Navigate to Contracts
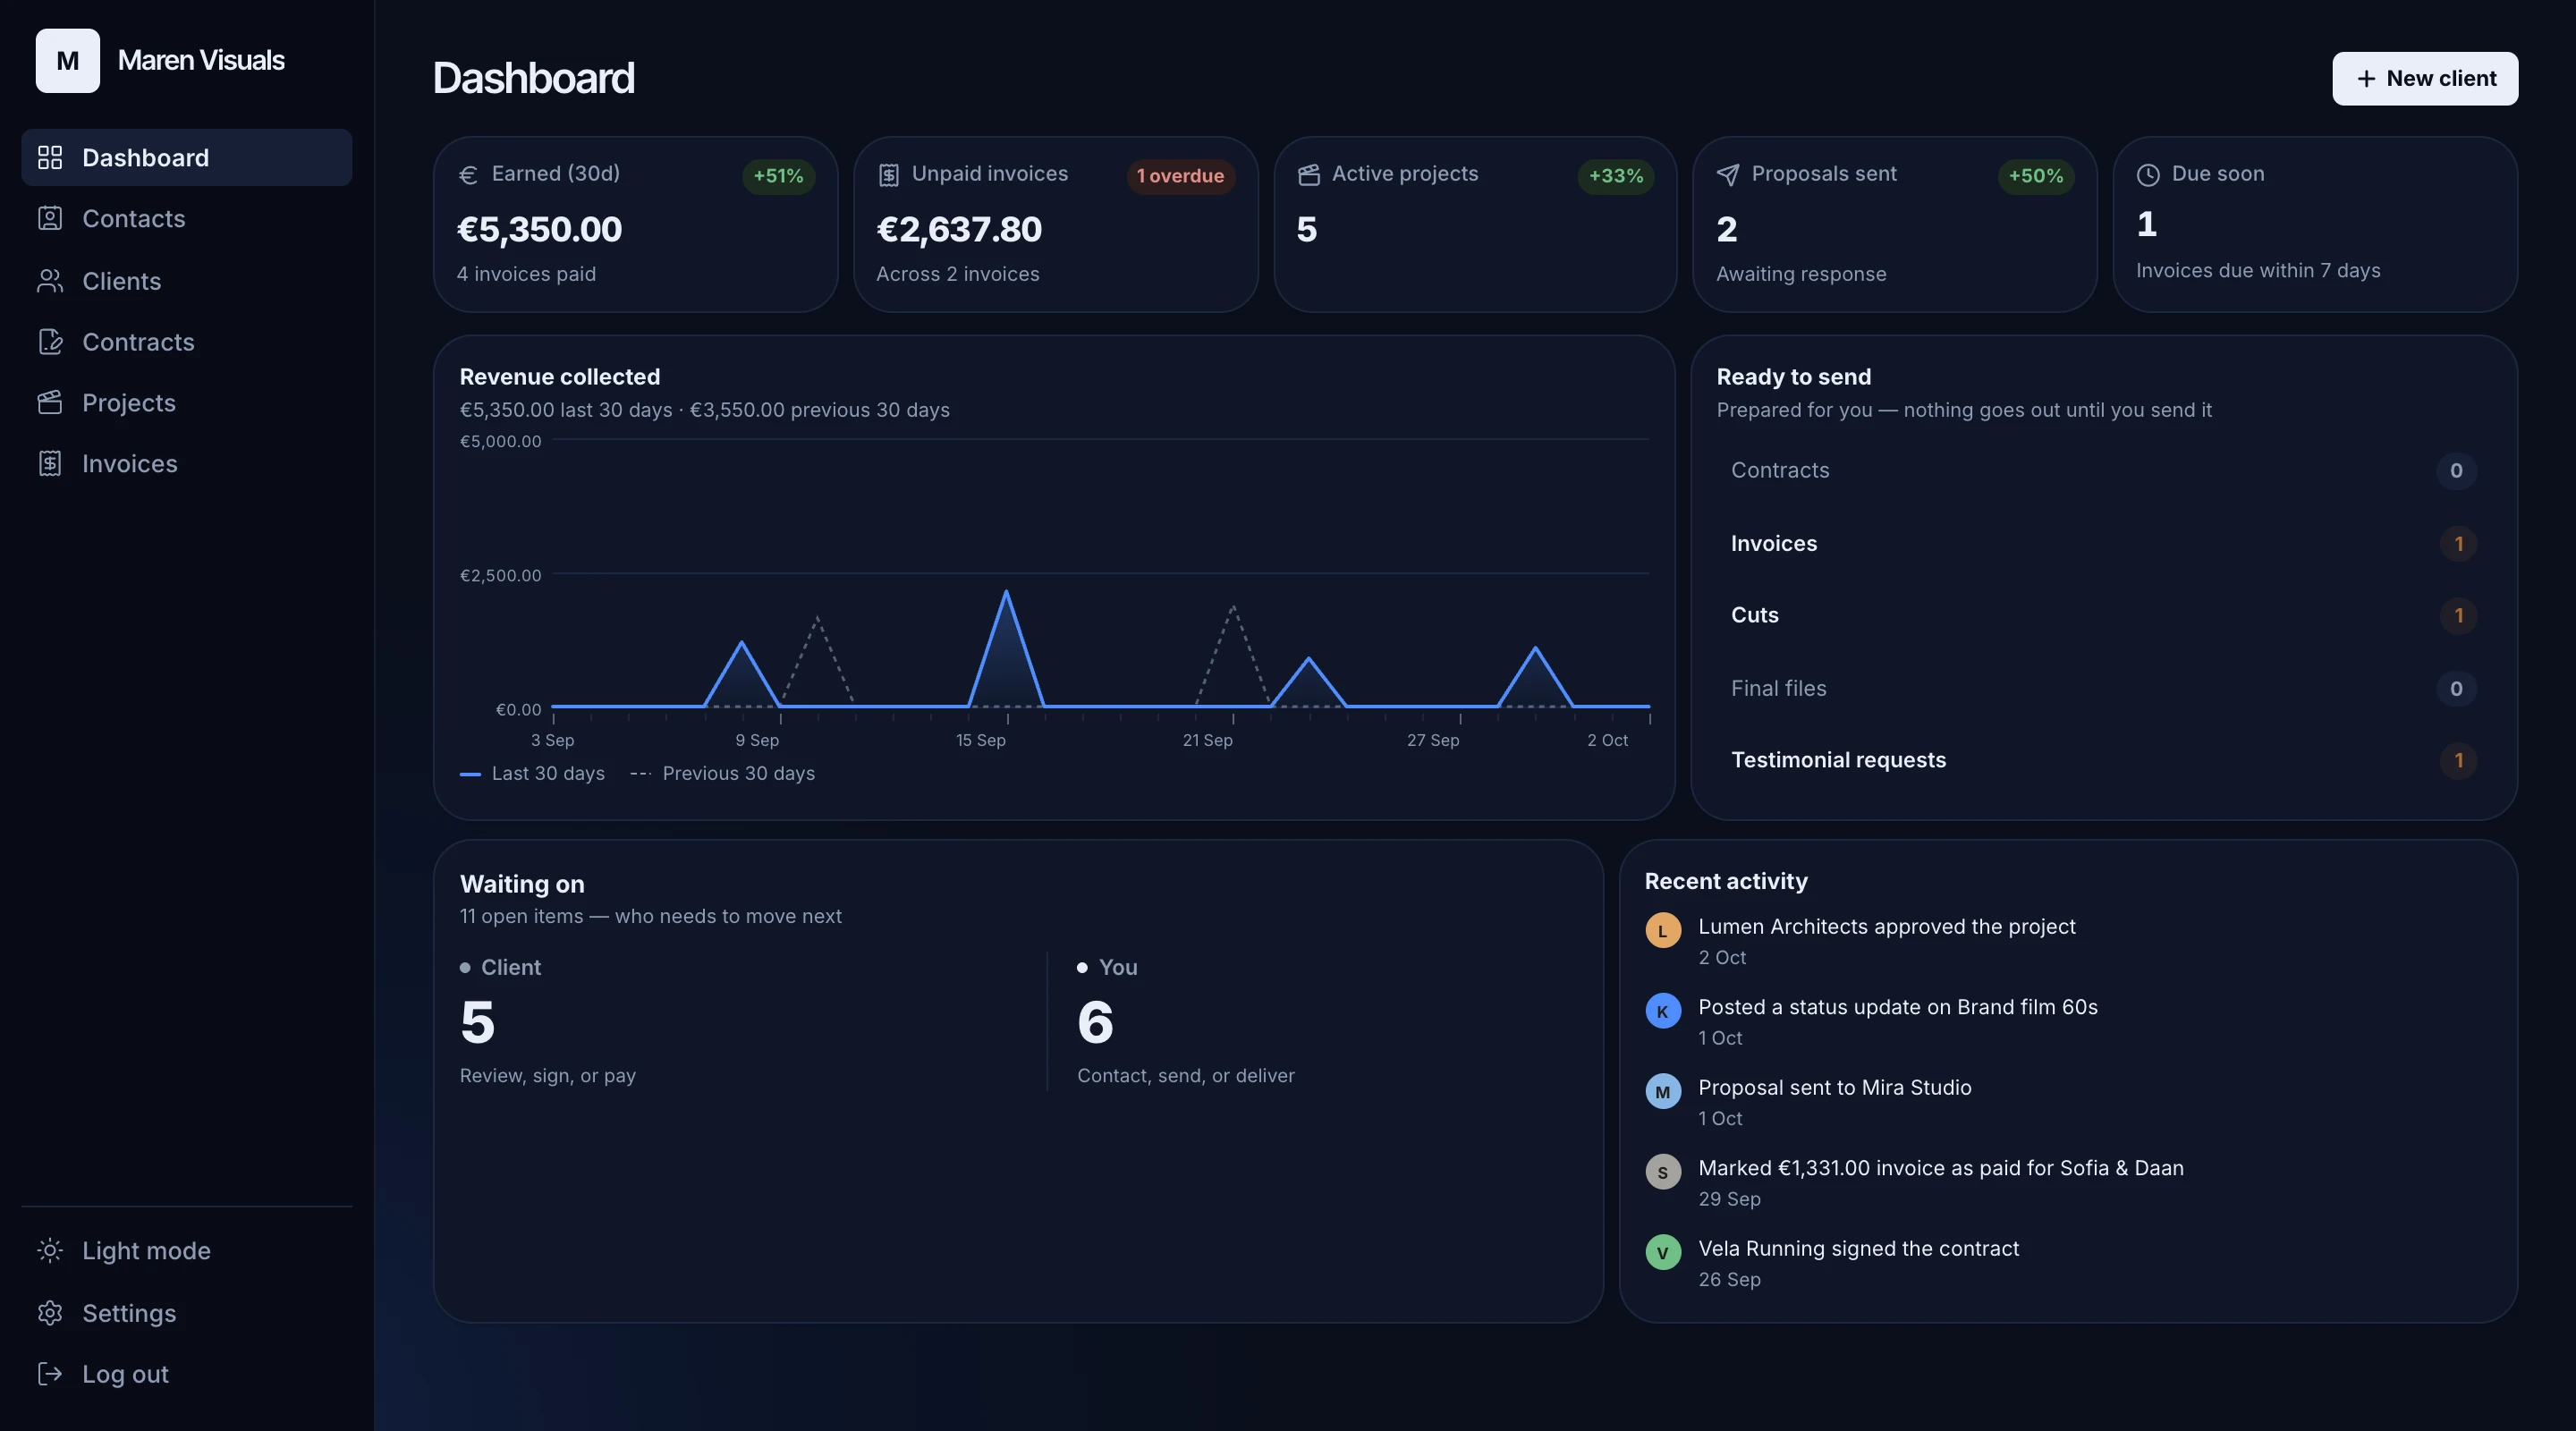The height and width of the screenshot is (1431, 2576). [187, 342]
